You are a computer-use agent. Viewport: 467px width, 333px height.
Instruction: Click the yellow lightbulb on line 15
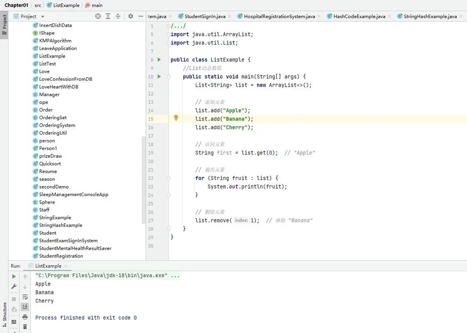tap(176, 118)
